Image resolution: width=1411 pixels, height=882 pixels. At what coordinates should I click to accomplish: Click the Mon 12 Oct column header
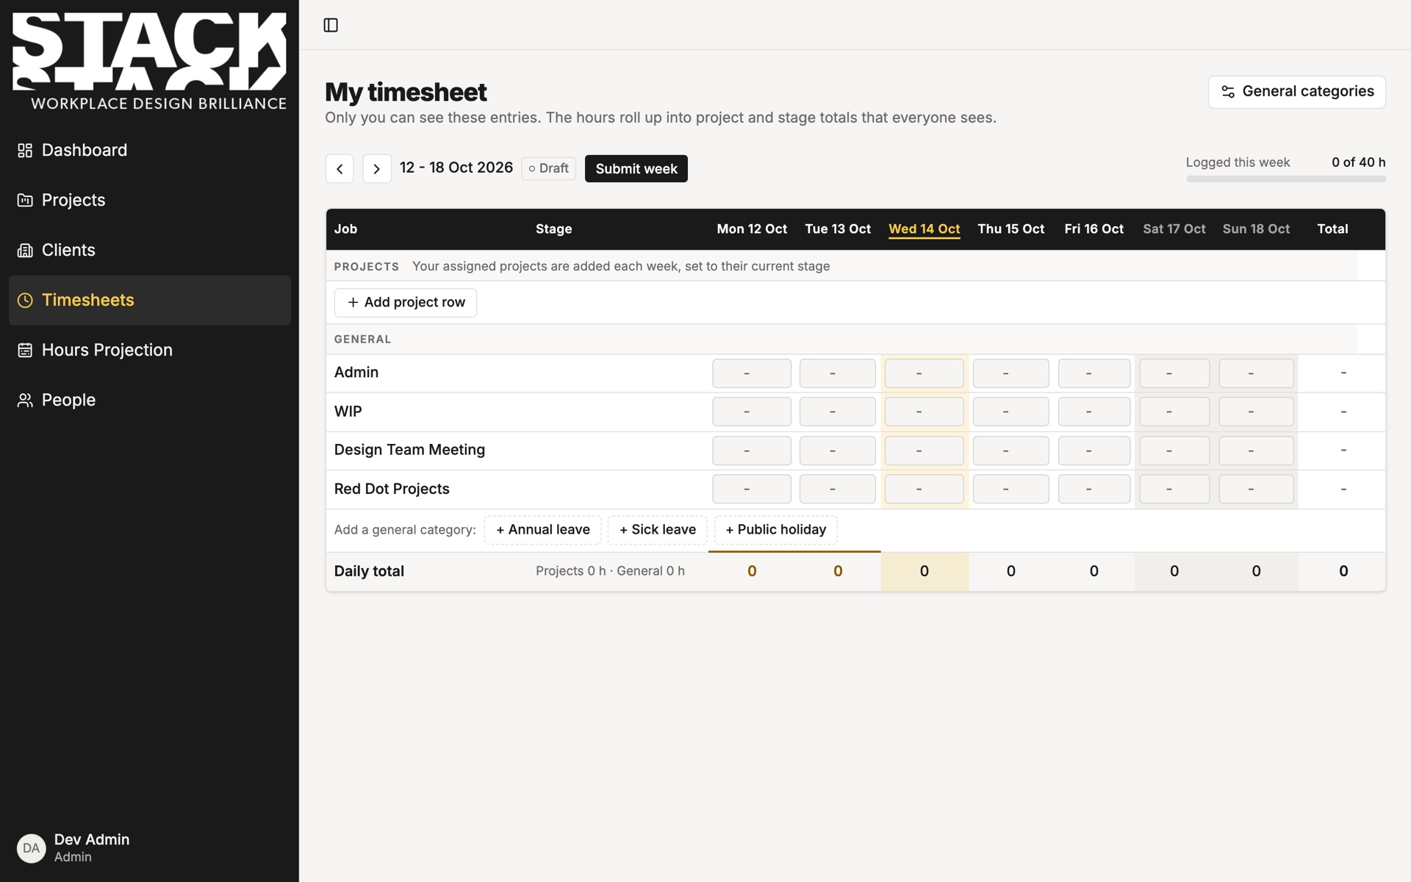coord(752,229)
